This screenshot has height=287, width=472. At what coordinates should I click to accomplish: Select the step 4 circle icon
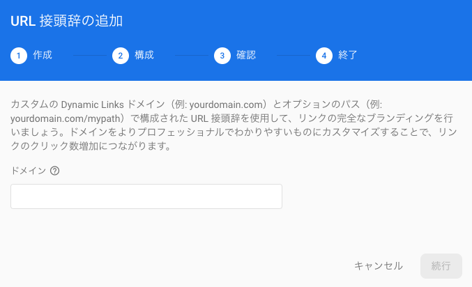tap(324, 56)
